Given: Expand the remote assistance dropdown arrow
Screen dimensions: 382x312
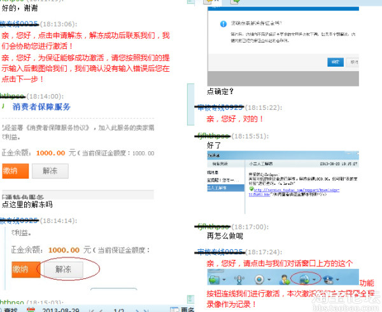Looking at the screenshot, I should [x=315, y=280].
